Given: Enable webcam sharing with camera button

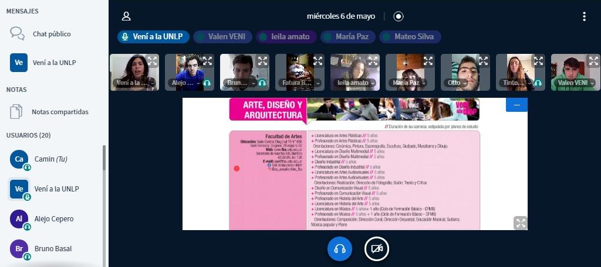Looking at the screenshot, I should pyautogui.click(x=376, y=249).
